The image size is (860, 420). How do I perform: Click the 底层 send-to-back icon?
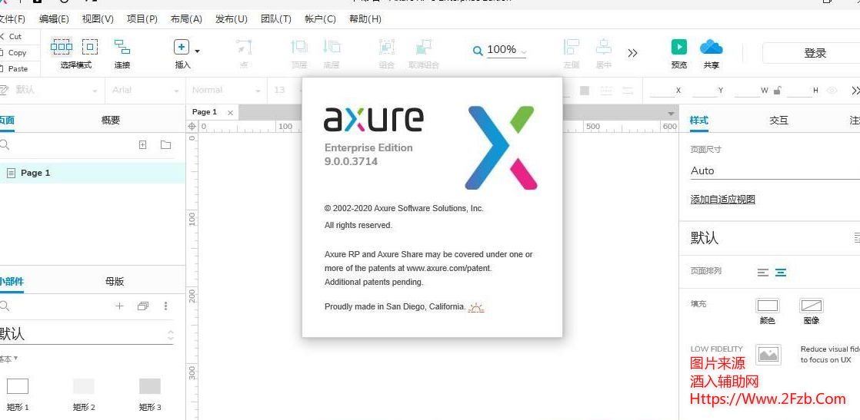(332, 47)
